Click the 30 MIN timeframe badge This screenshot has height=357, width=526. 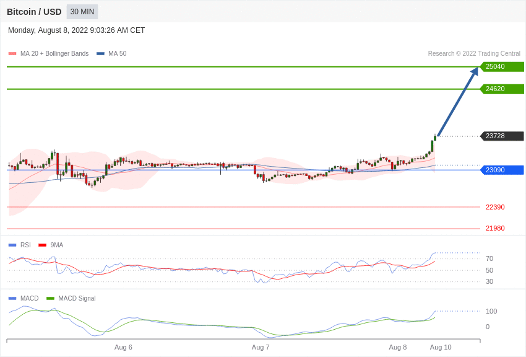pos(82,12)
